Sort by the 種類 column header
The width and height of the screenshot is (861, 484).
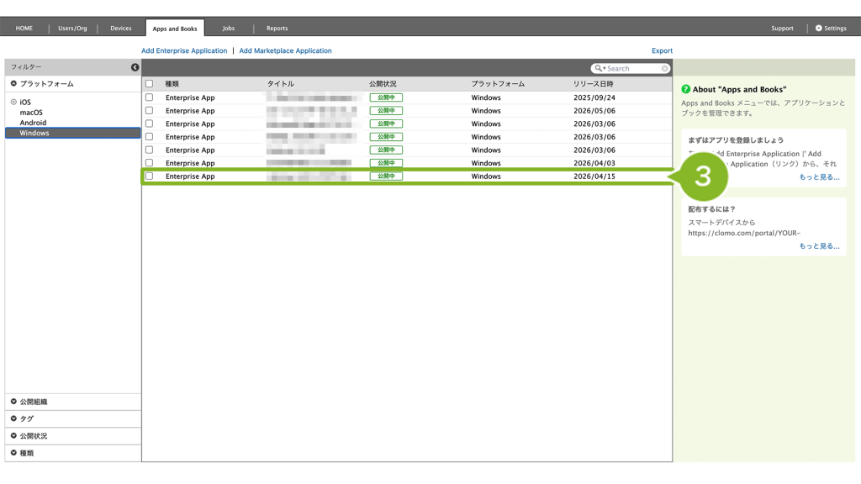coord(172,84)
